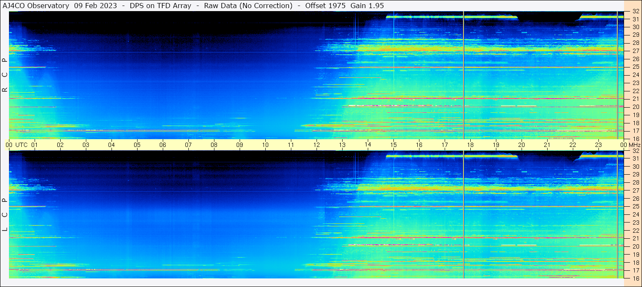Click the 25 MHz tick of the RCP panel
This screenshot has width=642, height=287.
click(x=635, y=67)
